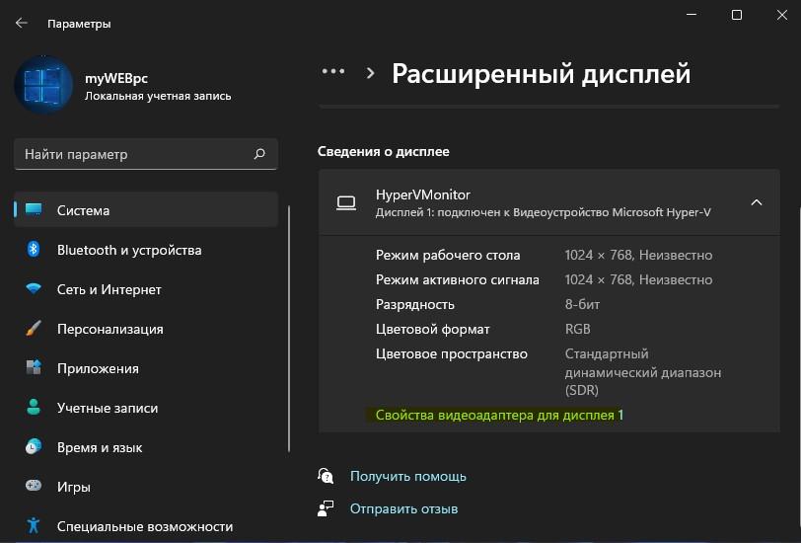This screenshot has width=801, height=543.
Task: Click the breadcrumb chevron arrow
Action: pos(370,73)
